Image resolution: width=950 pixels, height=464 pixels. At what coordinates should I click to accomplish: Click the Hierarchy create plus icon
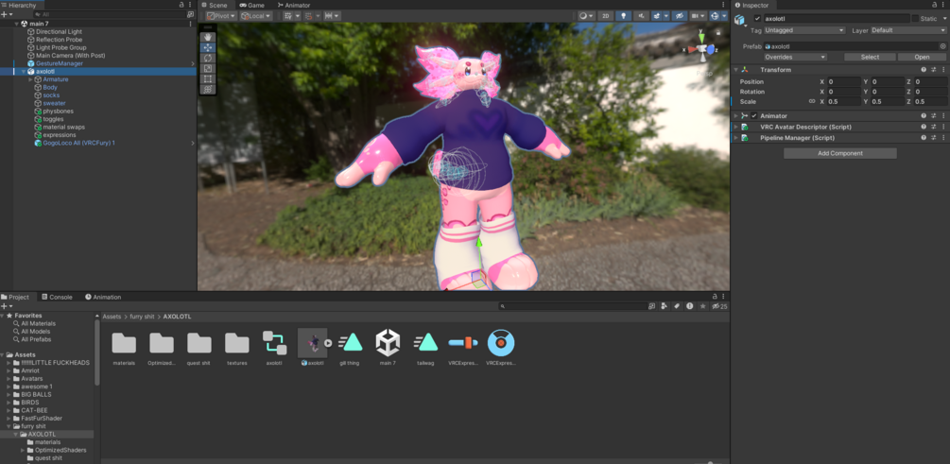[5, 14]
